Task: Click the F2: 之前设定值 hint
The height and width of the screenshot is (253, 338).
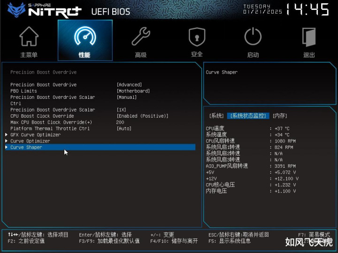Action: click(x=26, y=241)
